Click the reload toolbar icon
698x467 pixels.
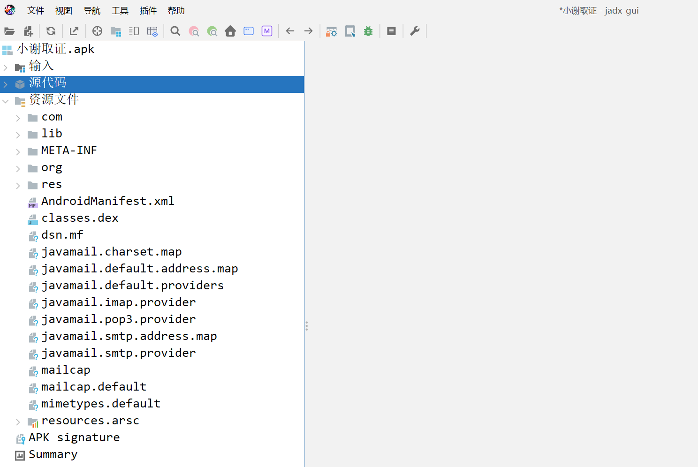(x=51, y=31)
